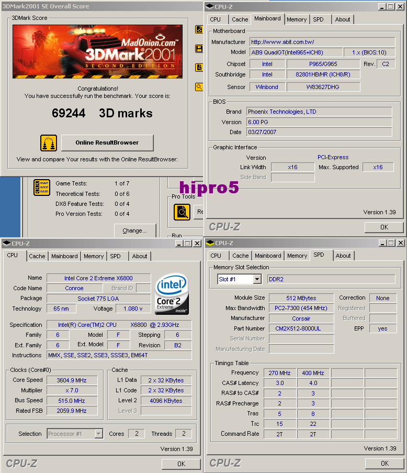Screen dimensions: 407x473
Task: Click the instructions MMX, SSE list field
Action: point(119,355)
